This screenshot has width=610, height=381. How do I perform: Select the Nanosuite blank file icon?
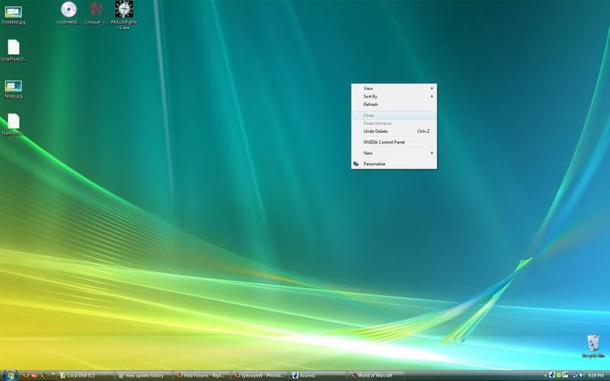(13, 124)
